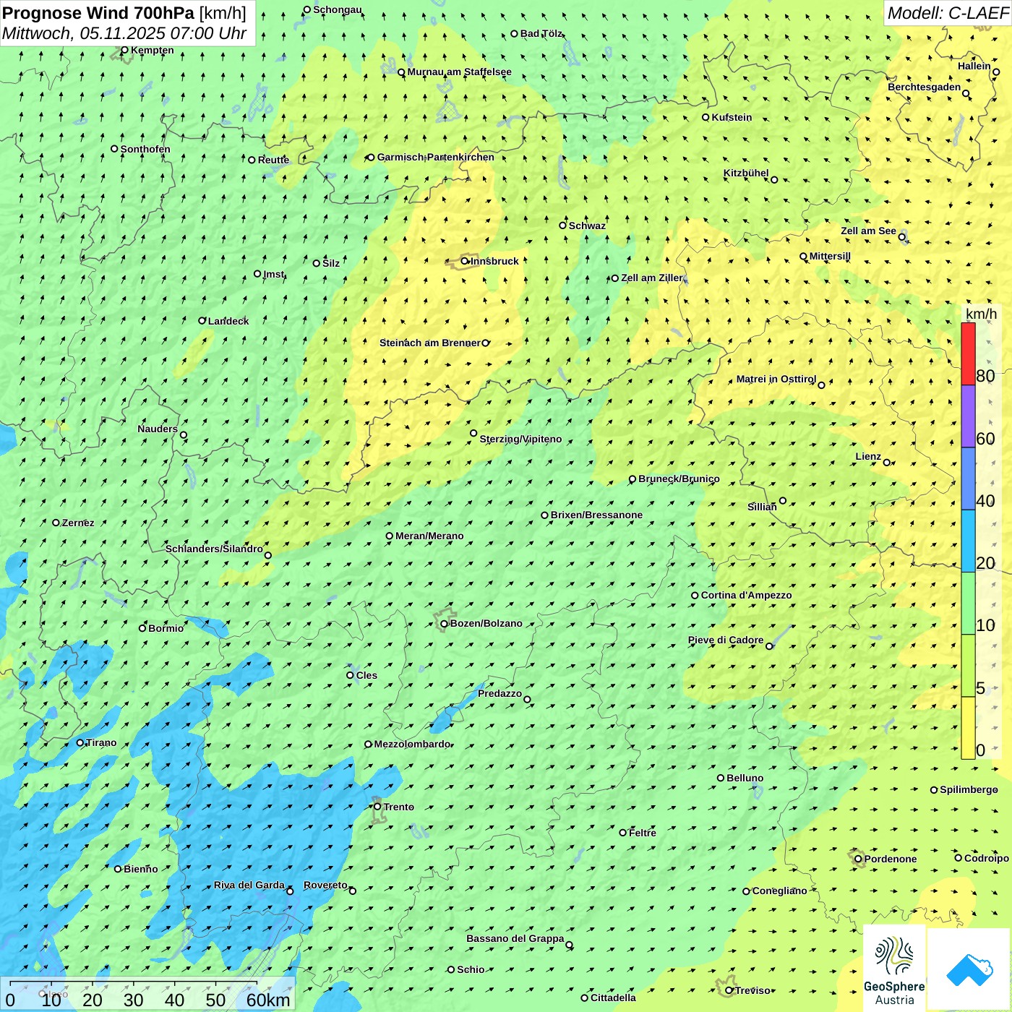Click the yellow 0 km/h legend color
This screenshot has width=1012, height=1012.
coord(968,728)
